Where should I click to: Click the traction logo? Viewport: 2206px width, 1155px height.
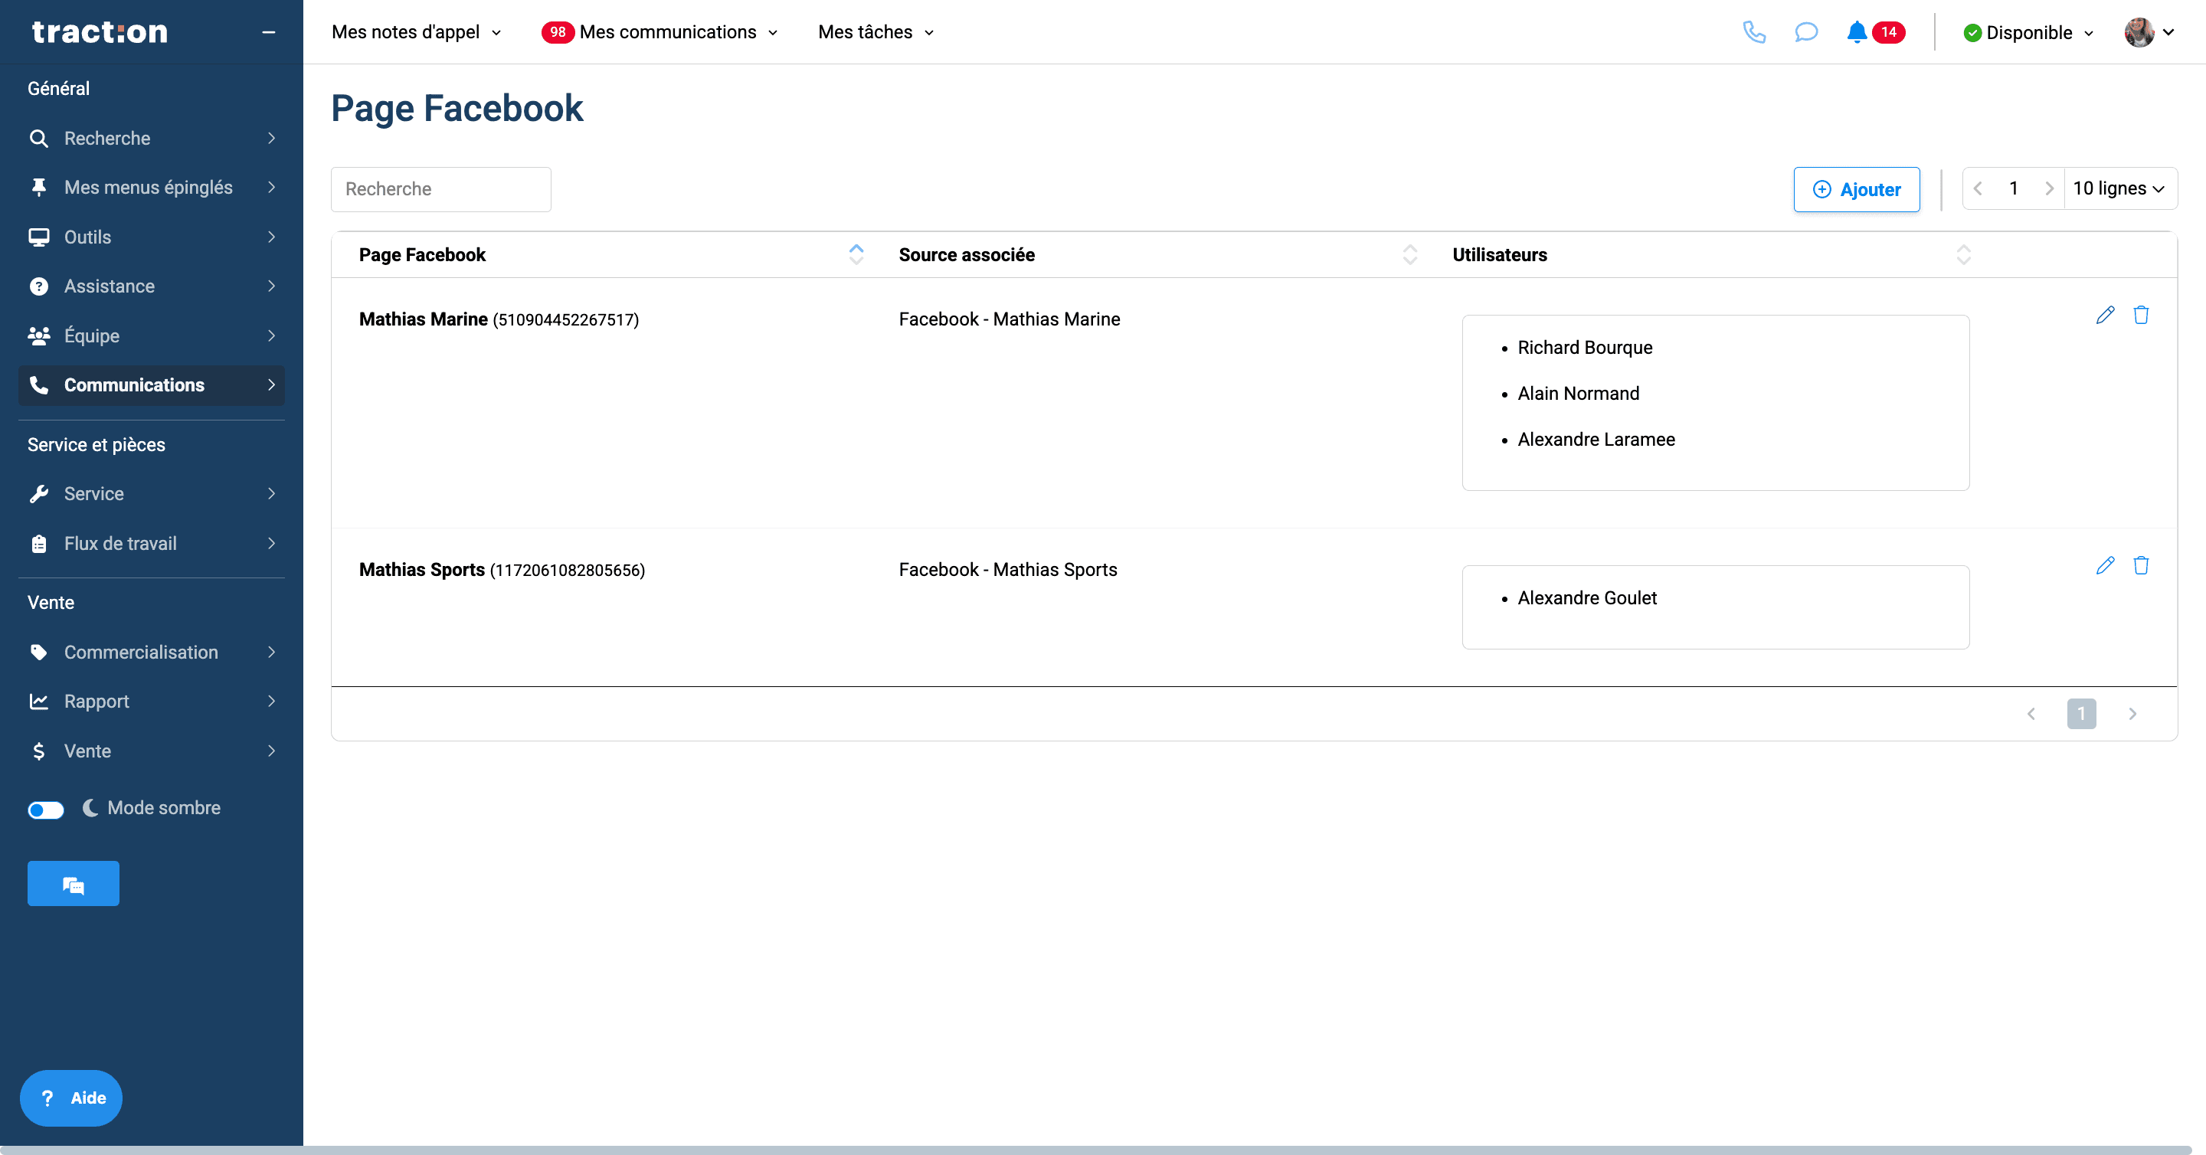100,31
